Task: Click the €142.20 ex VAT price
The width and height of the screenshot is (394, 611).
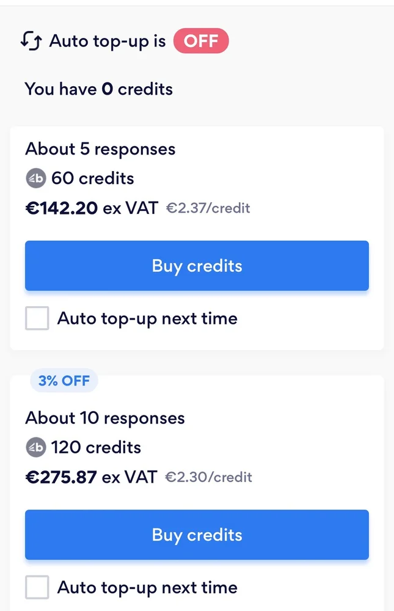Action: [91, 208]
